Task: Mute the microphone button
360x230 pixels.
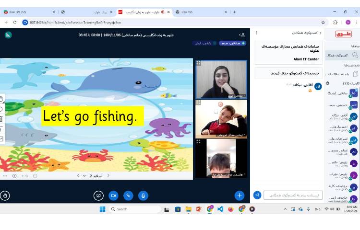Action: click(143, 195)
